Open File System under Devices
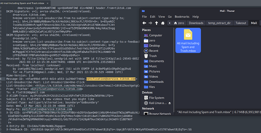 click(157, 98)
